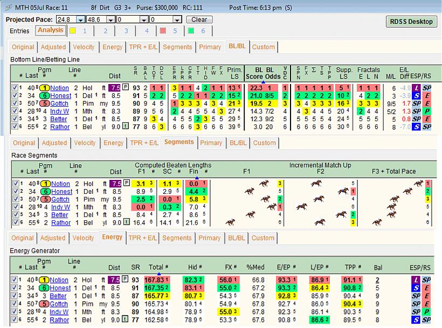Open Rathor link in Energy Generator table
Screen dimensions: 442x328
coord(59,320)
